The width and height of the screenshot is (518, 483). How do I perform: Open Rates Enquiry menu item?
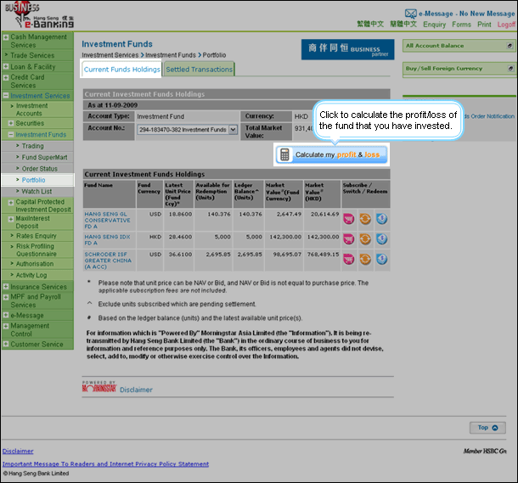pos(37,236)
